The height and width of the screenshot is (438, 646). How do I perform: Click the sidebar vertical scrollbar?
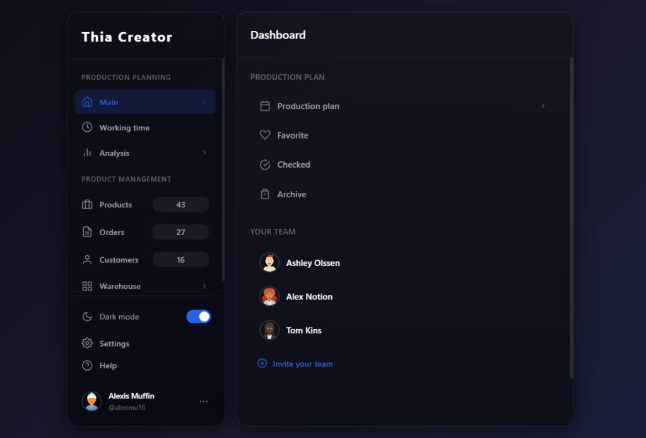[x=223, y=170]
